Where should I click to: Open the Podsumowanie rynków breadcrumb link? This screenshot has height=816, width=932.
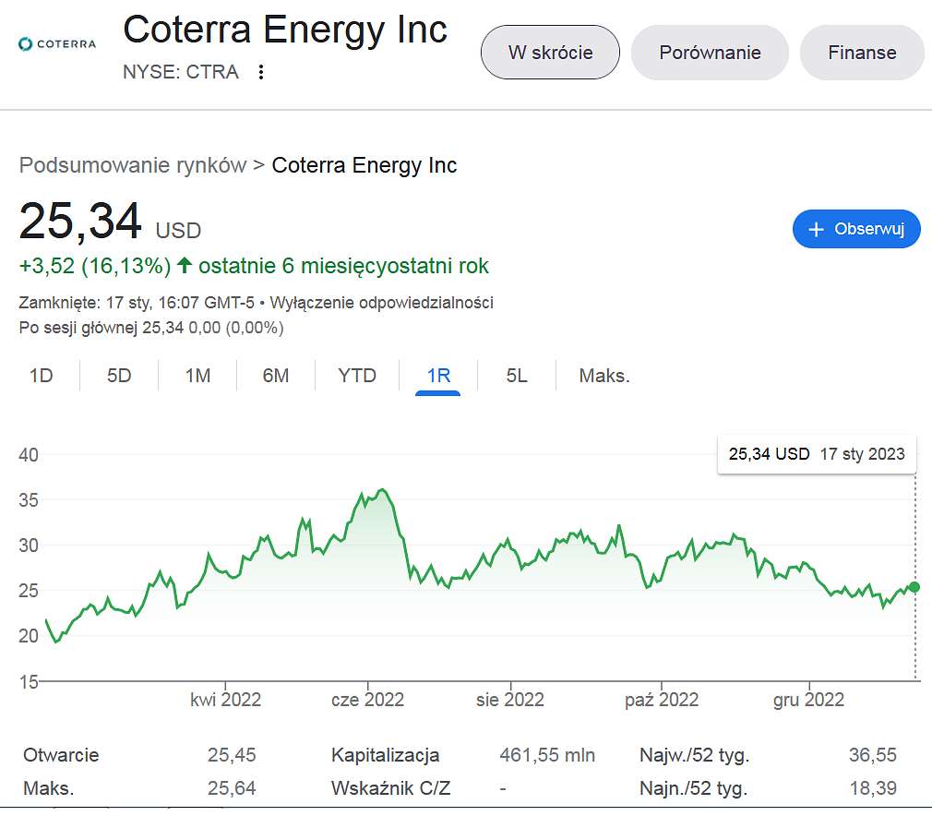pyautogui.click(x=133, y=165)
